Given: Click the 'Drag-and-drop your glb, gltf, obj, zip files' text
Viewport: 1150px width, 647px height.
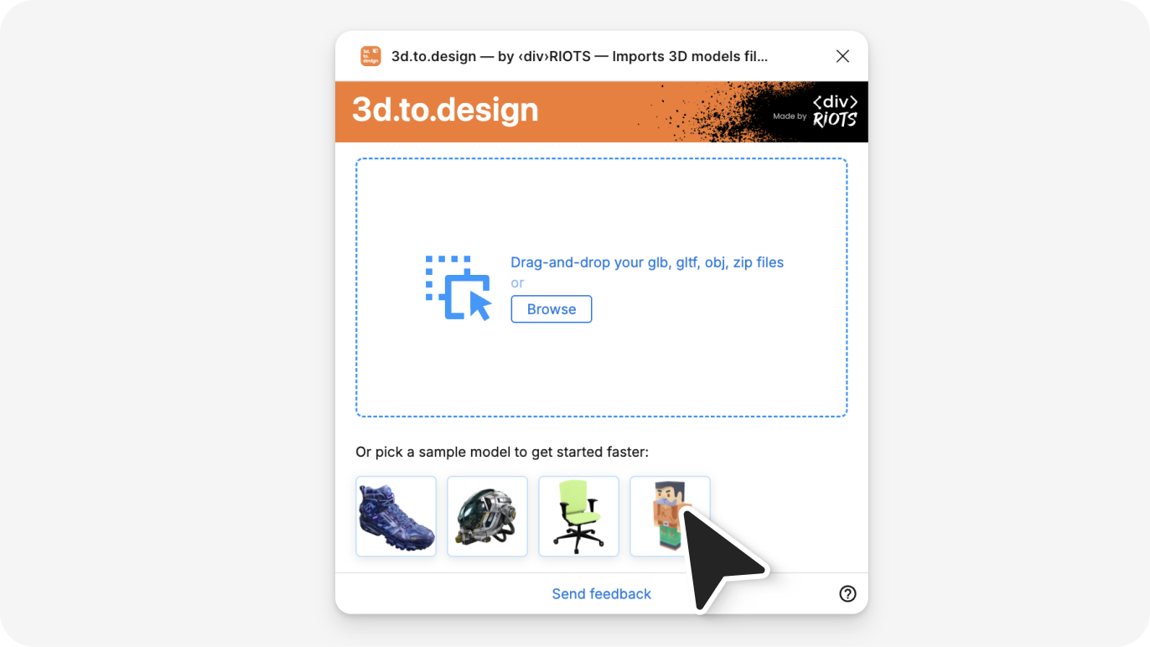Looking at the screenshot, I should (646, 262).
